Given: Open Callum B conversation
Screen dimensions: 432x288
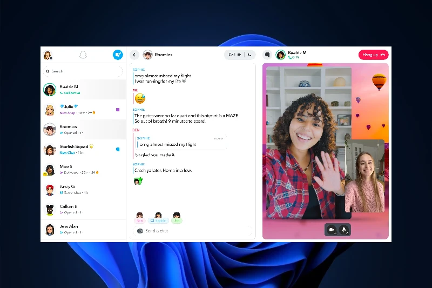Looking at the screenshot, I should click(x=83, y=210).
